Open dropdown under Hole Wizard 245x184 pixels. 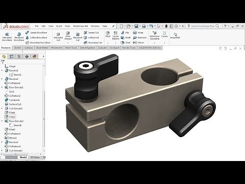(68, 43)
